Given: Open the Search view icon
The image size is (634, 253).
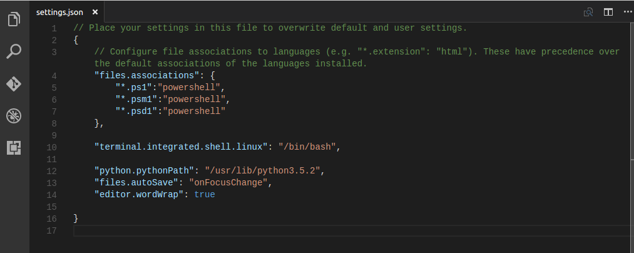Looking at the screenshot, I should (x=14, y=51).
